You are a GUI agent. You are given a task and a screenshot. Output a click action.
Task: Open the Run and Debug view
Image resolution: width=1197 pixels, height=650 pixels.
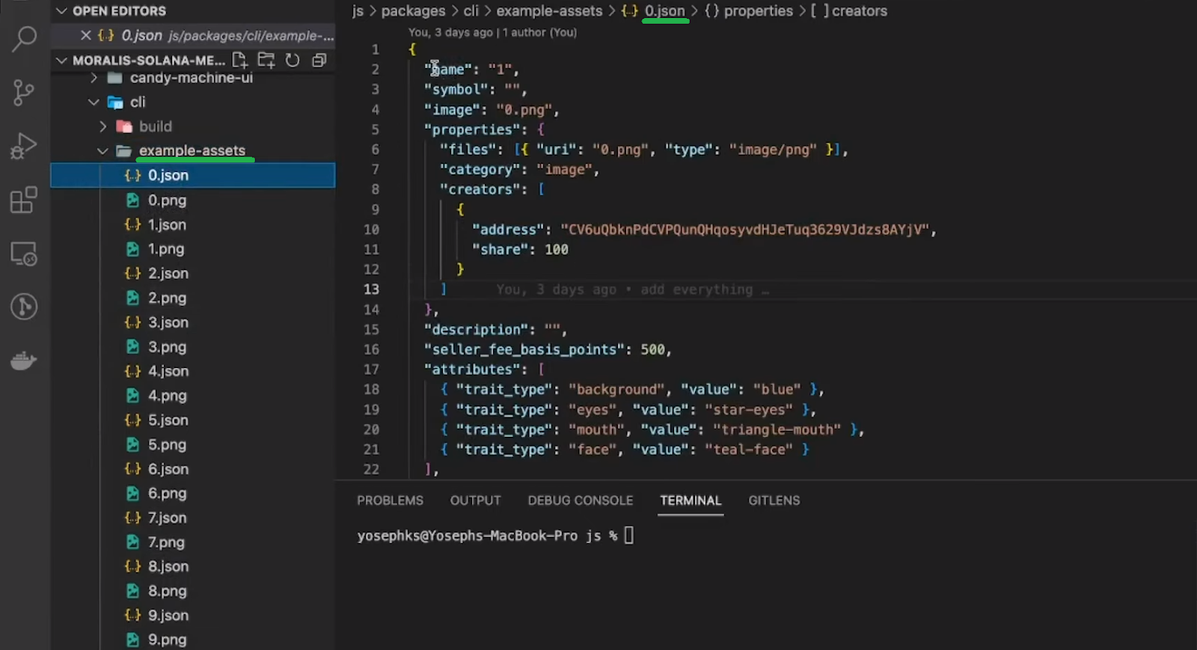coord(24,146)
